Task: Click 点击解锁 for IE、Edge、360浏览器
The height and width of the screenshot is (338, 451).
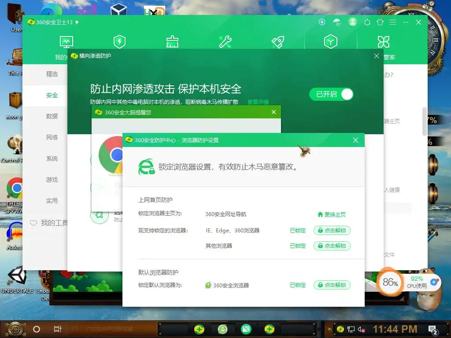Action: point(332,231)
